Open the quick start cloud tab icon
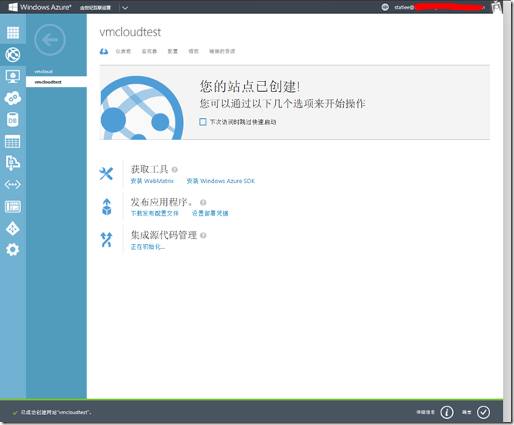 [104, 52]
